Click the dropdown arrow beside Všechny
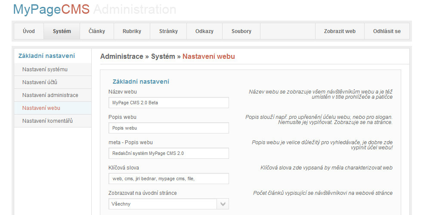The image size is (424, 215). 223,204
